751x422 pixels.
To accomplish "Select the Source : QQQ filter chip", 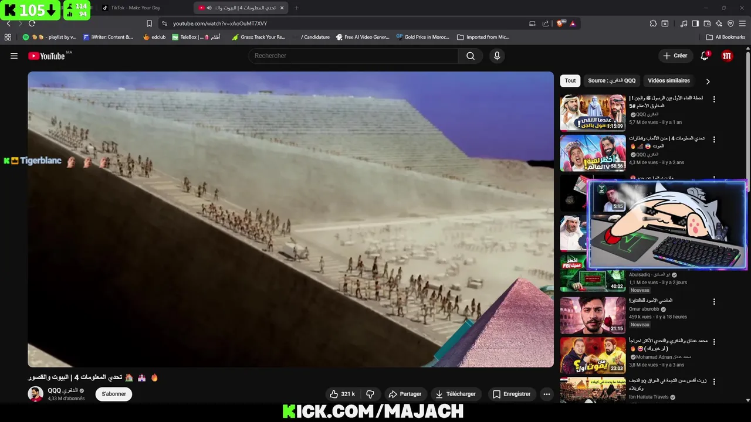I will (611, 81).
